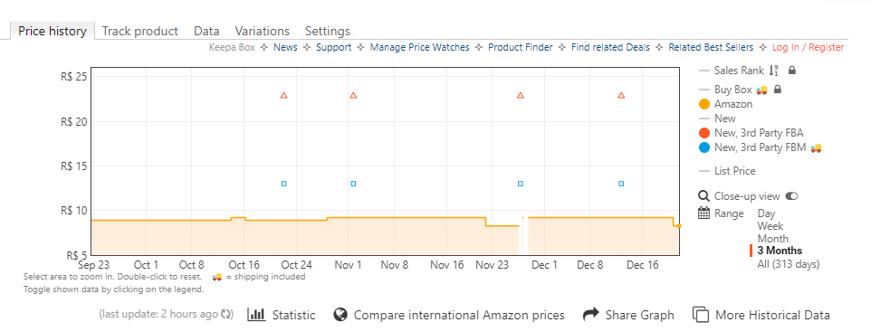The width and height of the screenshot is (871, 332).
Task: Click the refresh icon beside last update
Action: point(226,314)
